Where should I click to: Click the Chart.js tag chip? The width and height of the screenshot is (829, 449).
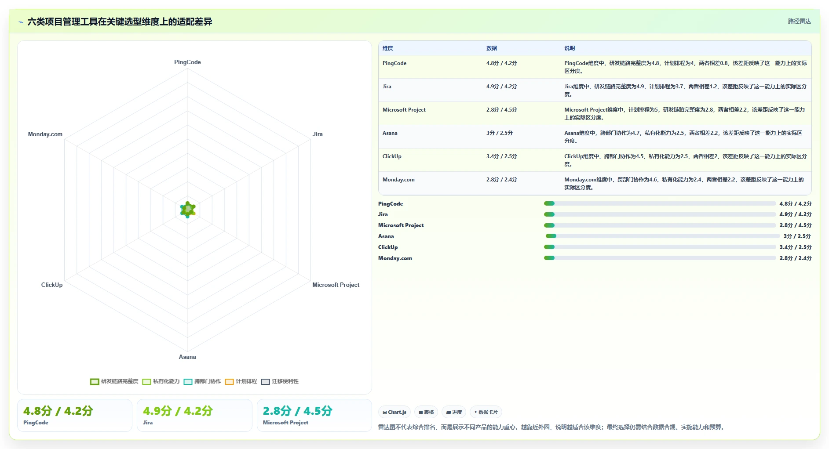394,412
